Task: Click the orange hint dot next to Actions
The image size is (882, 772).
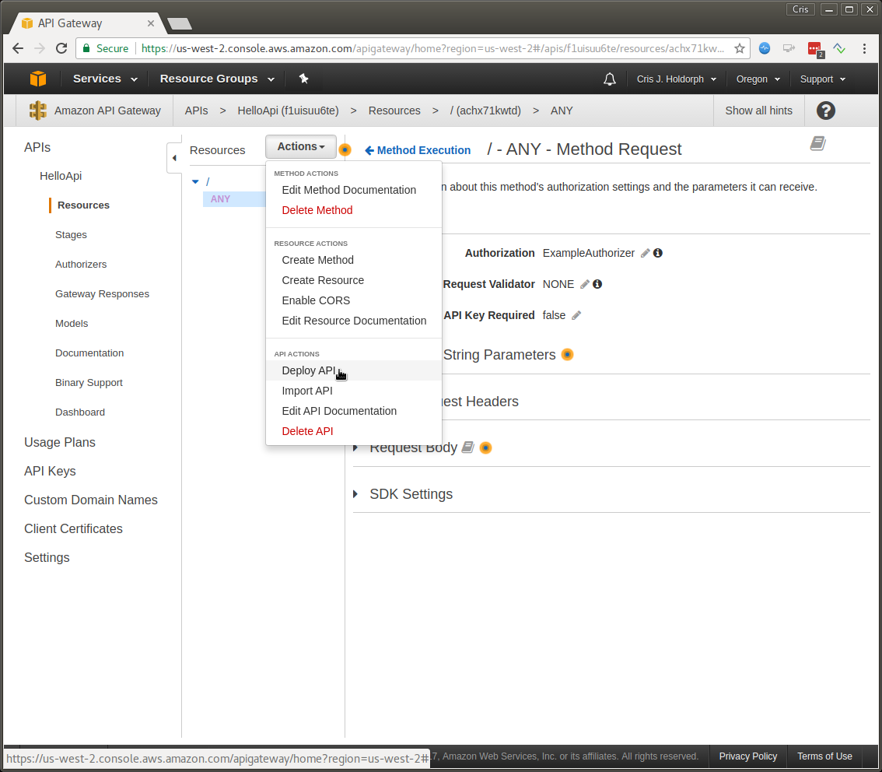Action: [x=345, y=149]
